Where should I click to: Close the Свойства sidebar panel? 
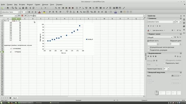[181, 16]
